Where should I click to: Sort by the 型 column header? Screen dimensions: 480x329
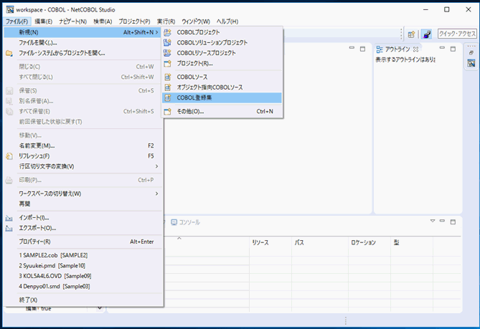(412, 243)
